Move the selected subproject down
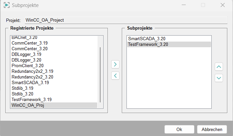This screenshot has height=136, width=233. [219, 78]
